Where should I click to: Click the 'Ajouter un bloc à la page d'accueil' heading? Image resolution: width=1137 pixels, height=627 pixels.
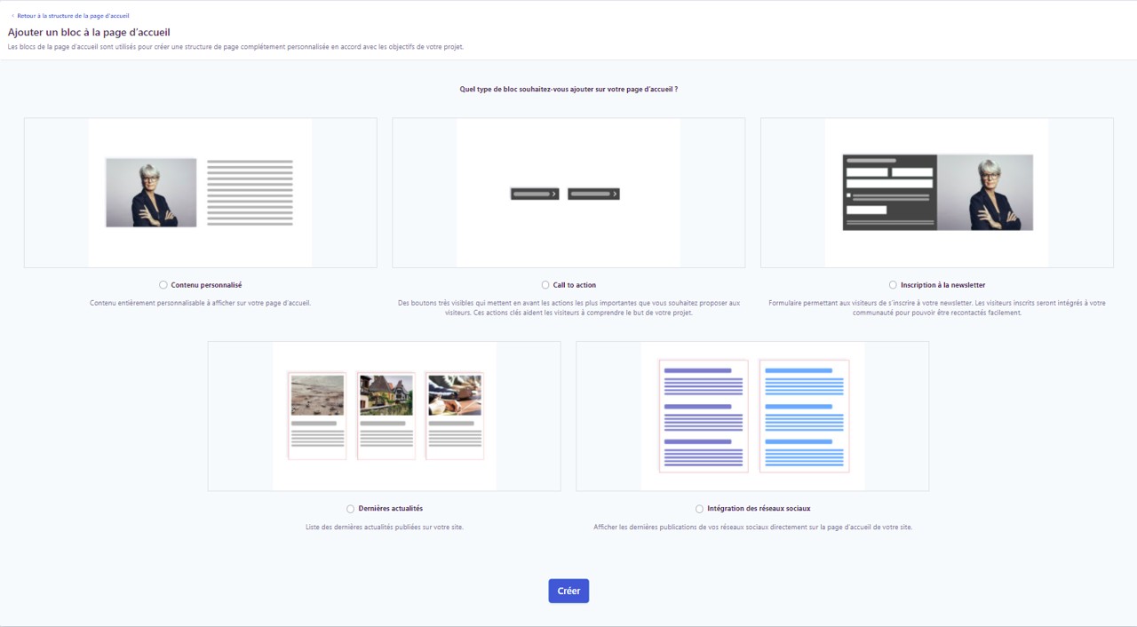click(89, 32)
